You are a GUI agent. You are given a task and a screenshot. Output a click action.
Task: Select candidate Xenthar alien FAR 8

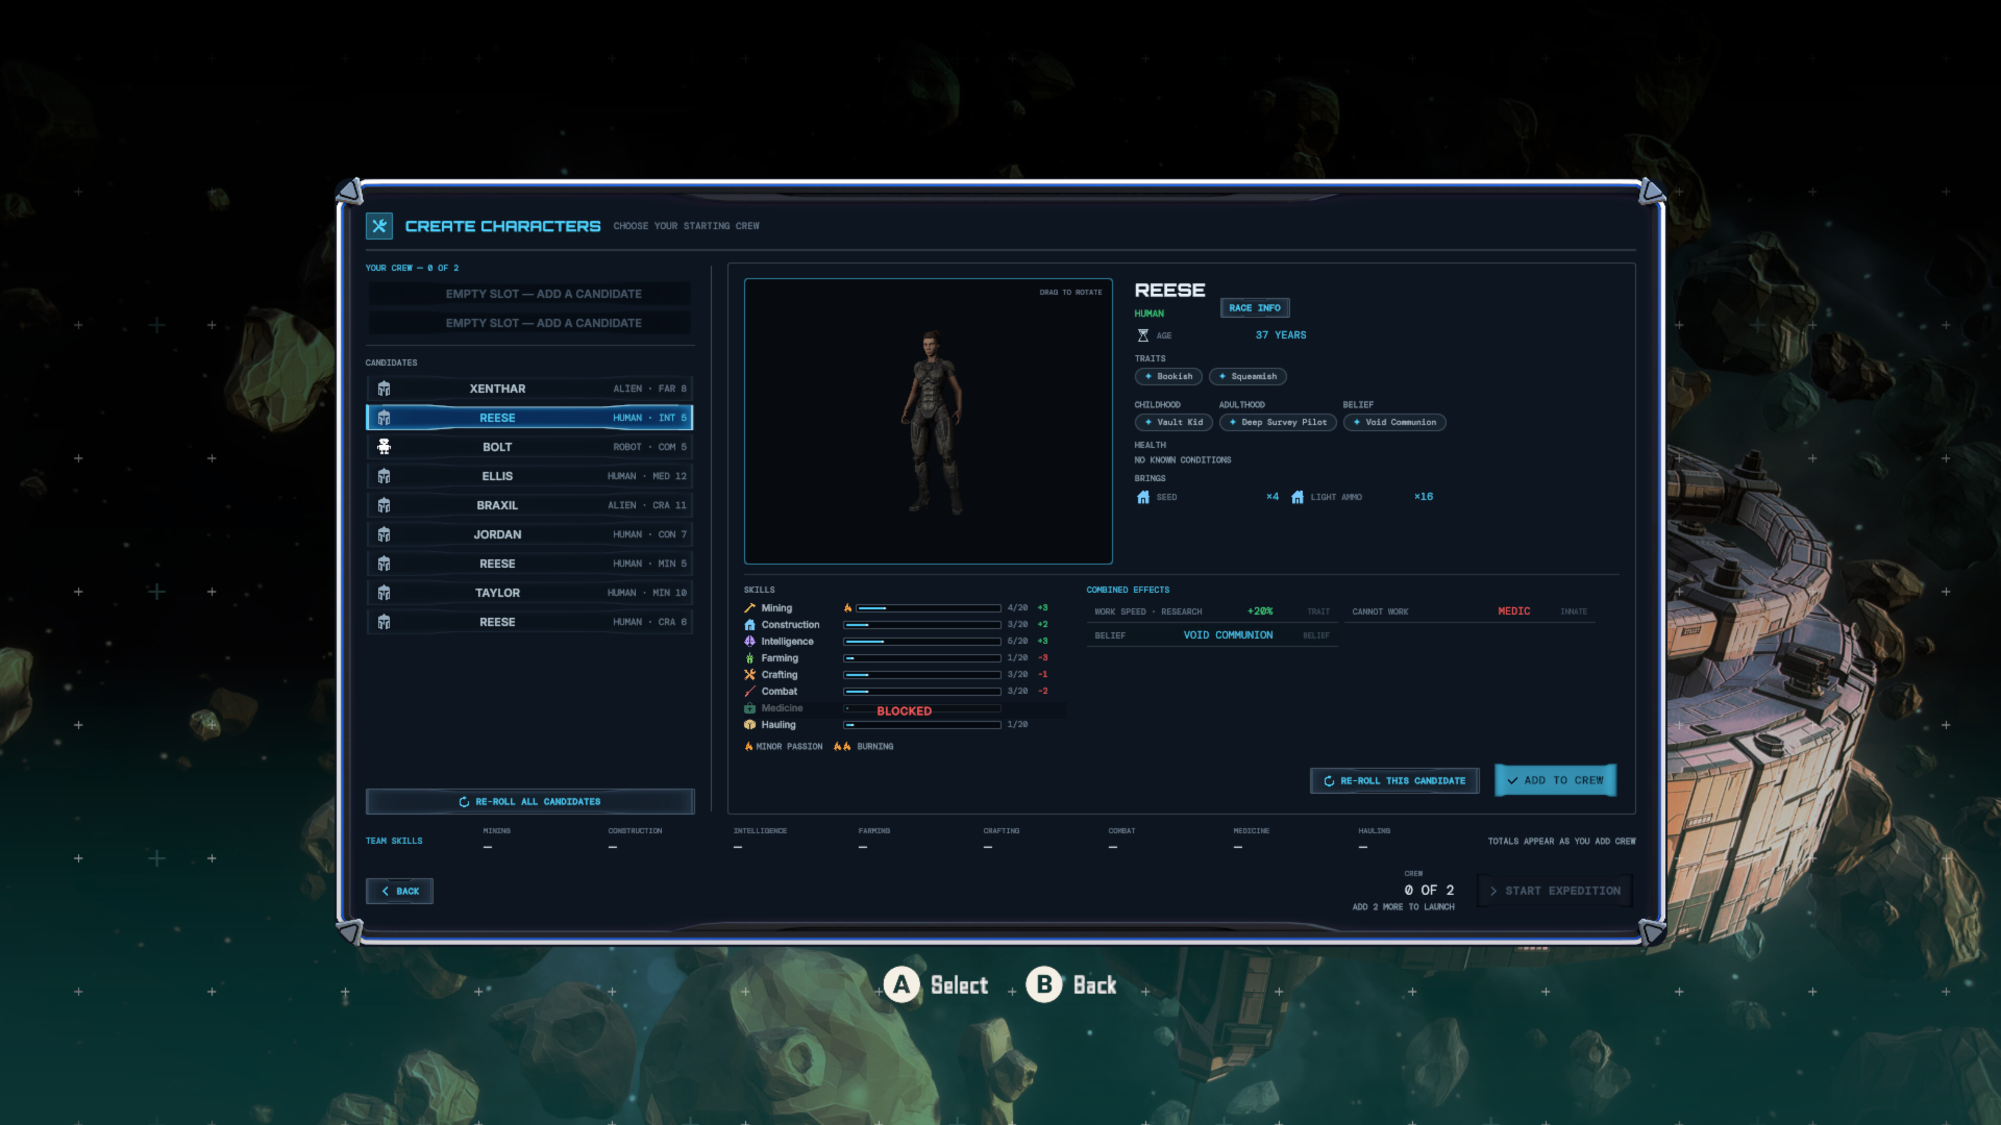point(530,388)
